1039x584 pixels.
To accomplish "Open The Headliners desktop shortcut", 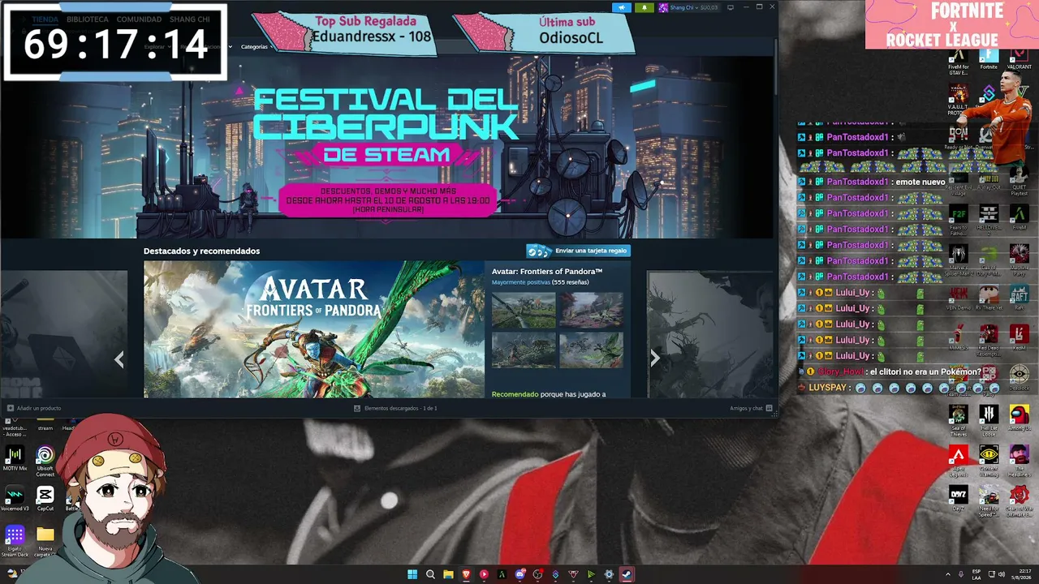I will 1020,460.
